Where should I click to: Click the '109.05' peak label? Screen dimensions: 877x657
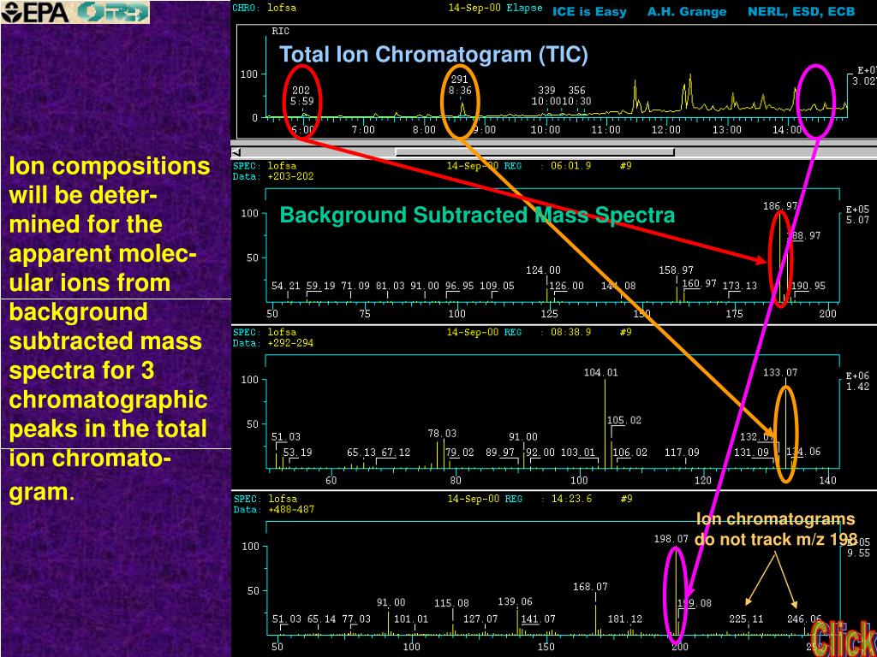tap(497, 286)
